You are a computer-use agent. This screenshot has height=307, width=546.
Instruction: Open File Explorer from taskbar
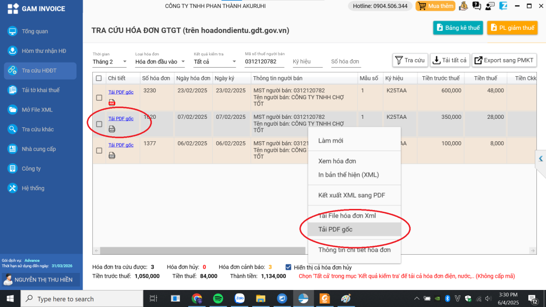pyautogui.click(x=260, y=298)
